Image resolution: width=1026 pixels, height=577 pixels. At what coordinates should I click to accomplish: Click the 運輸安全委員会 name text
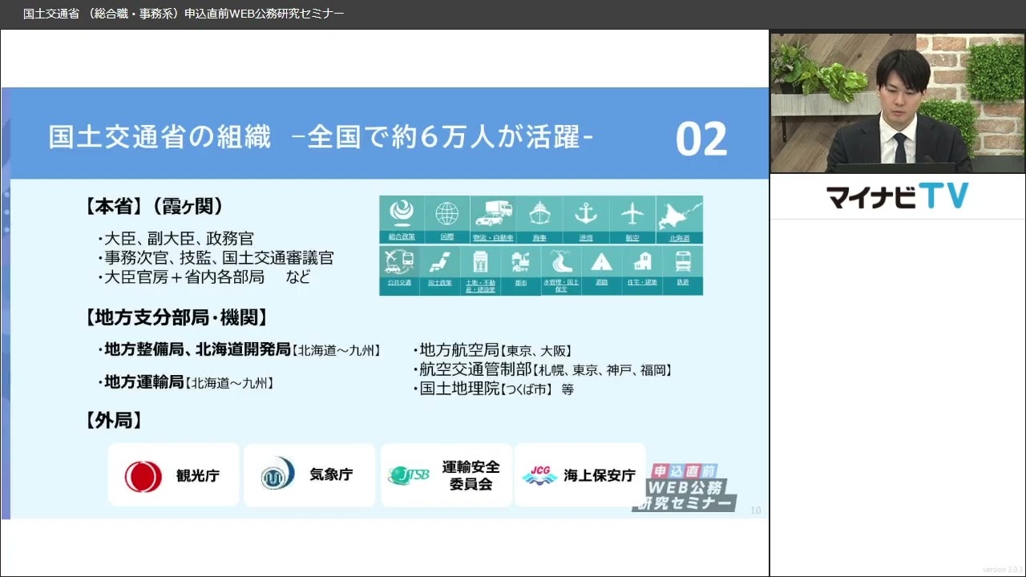pos(471,475)
